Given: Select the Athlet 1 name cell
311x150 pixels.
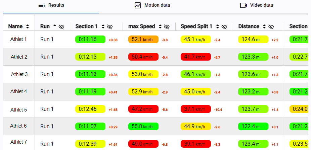Looking at the screenshot, I should pyautogui.click(x=18, y=39).
